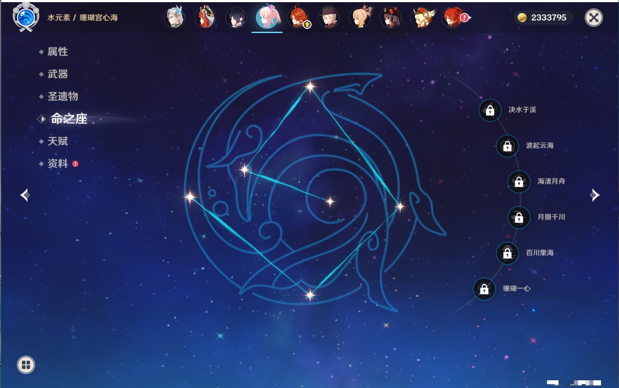Select the pink-haired Kokomi portrait
The image size is (619, 388).
pos(267,17)
